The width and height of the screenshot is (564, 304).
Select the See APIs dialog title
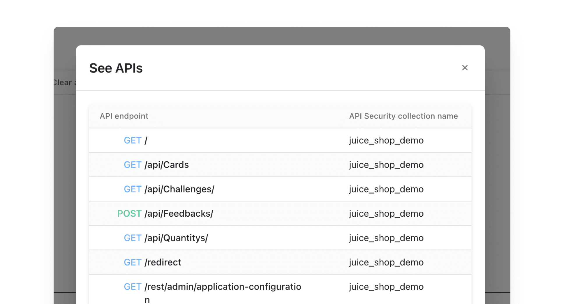[x=116, y=68]
